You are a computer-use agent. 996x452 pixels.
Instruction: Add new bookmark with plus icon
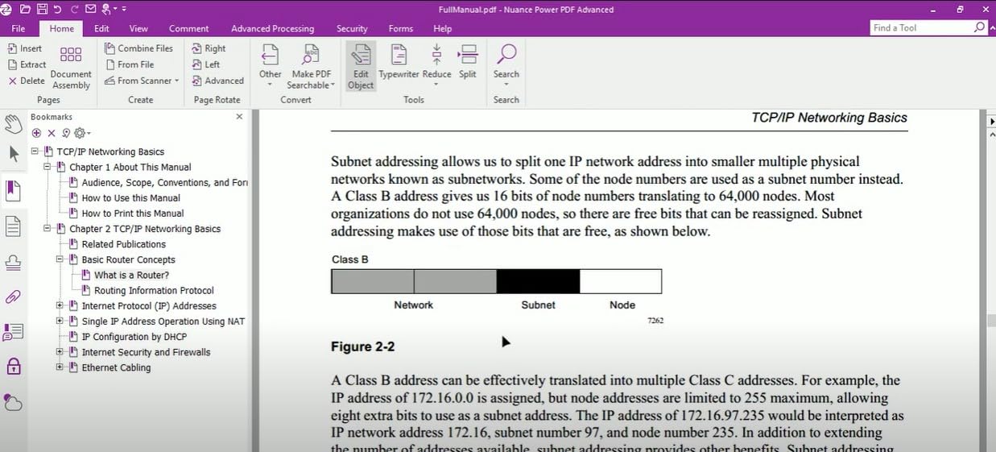coord(36,133)
